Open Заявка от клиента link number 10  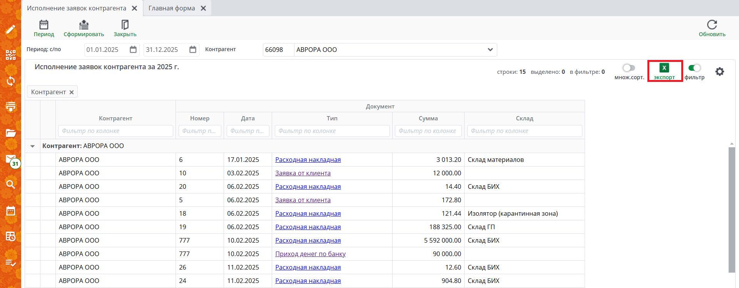pos(303,173)
